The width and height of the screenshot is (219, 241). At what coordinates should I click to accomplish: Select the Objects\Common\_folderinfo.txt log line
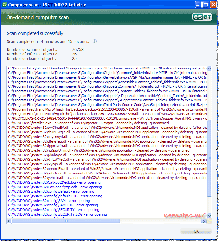(x=107, y=73)
